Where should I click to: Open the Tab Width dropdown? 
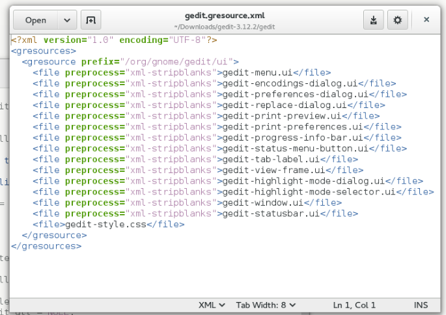[x=266, y=305]
